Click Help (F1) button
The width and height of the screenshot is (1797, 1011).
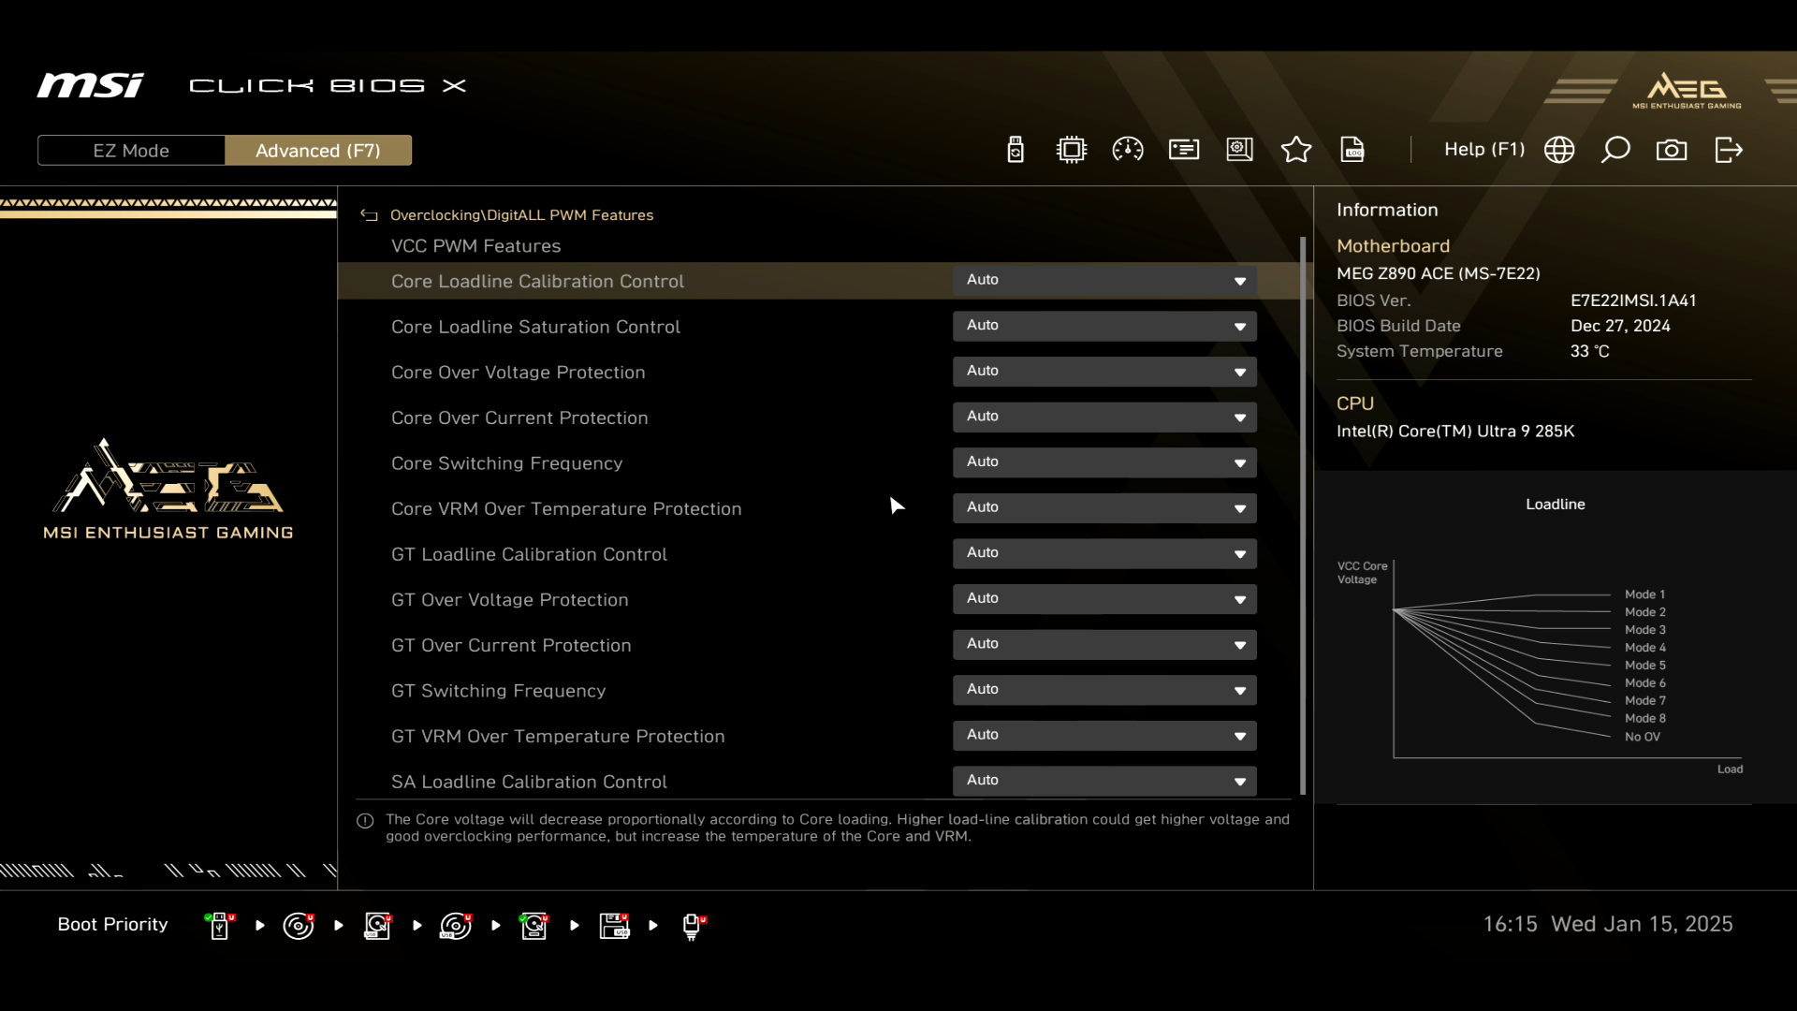(x=1483, y=150)
